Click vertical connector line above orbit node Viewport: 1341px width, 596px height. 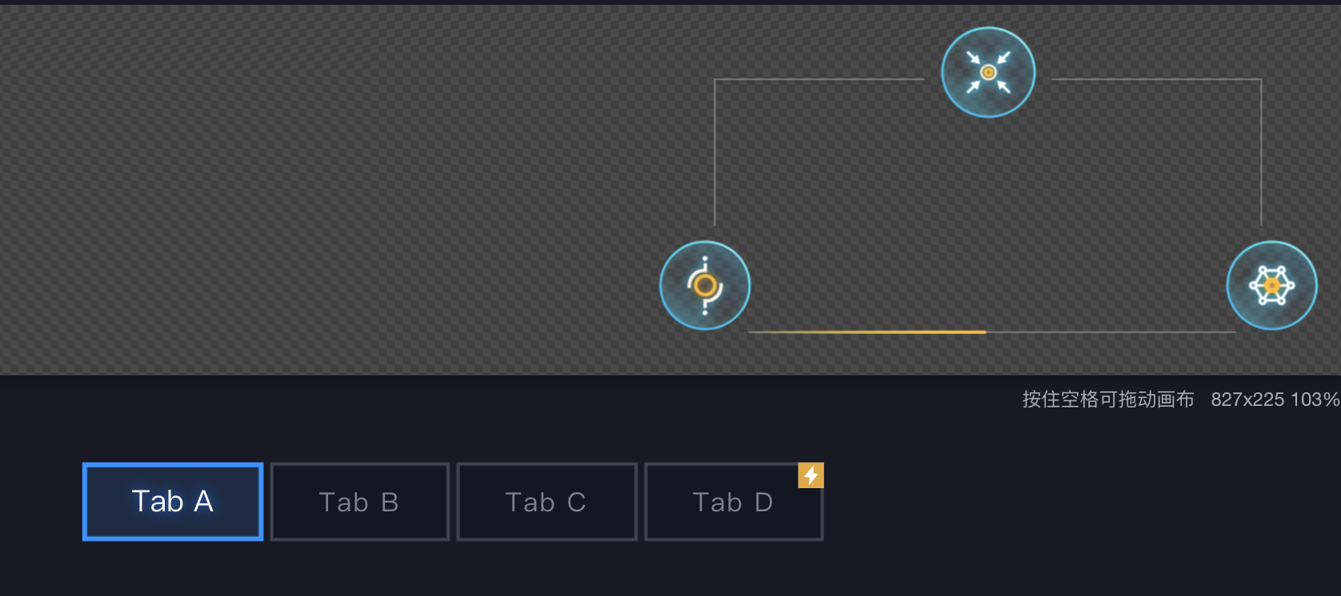tap(715, 152)
